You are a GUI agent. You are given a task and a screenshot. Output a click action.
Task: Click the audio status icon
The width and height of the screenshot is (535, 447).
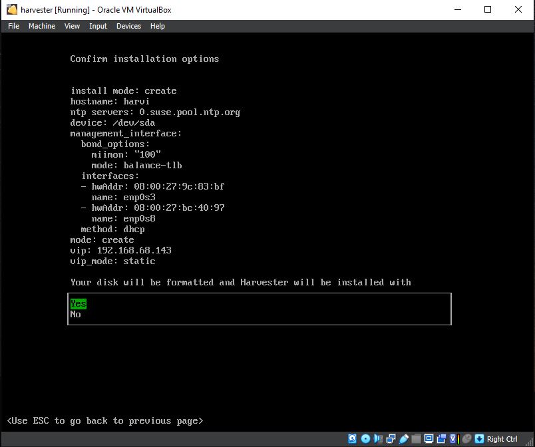click(377, 438)
